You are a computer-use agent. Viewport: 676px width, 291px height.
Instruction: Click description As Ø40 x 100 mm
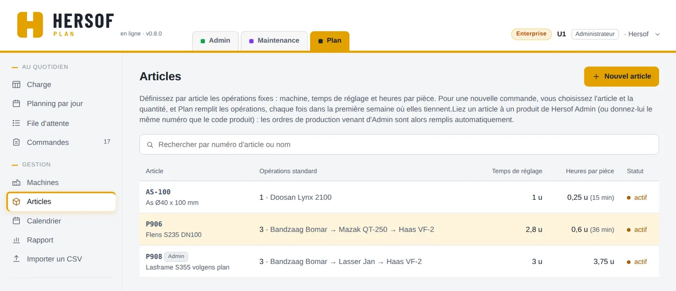pyautogui.click(x=172, y=203)
